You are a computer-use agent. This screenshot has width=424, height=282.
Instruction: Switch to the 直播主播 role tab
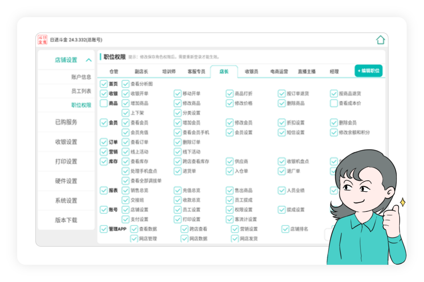[x=307, y=71]
